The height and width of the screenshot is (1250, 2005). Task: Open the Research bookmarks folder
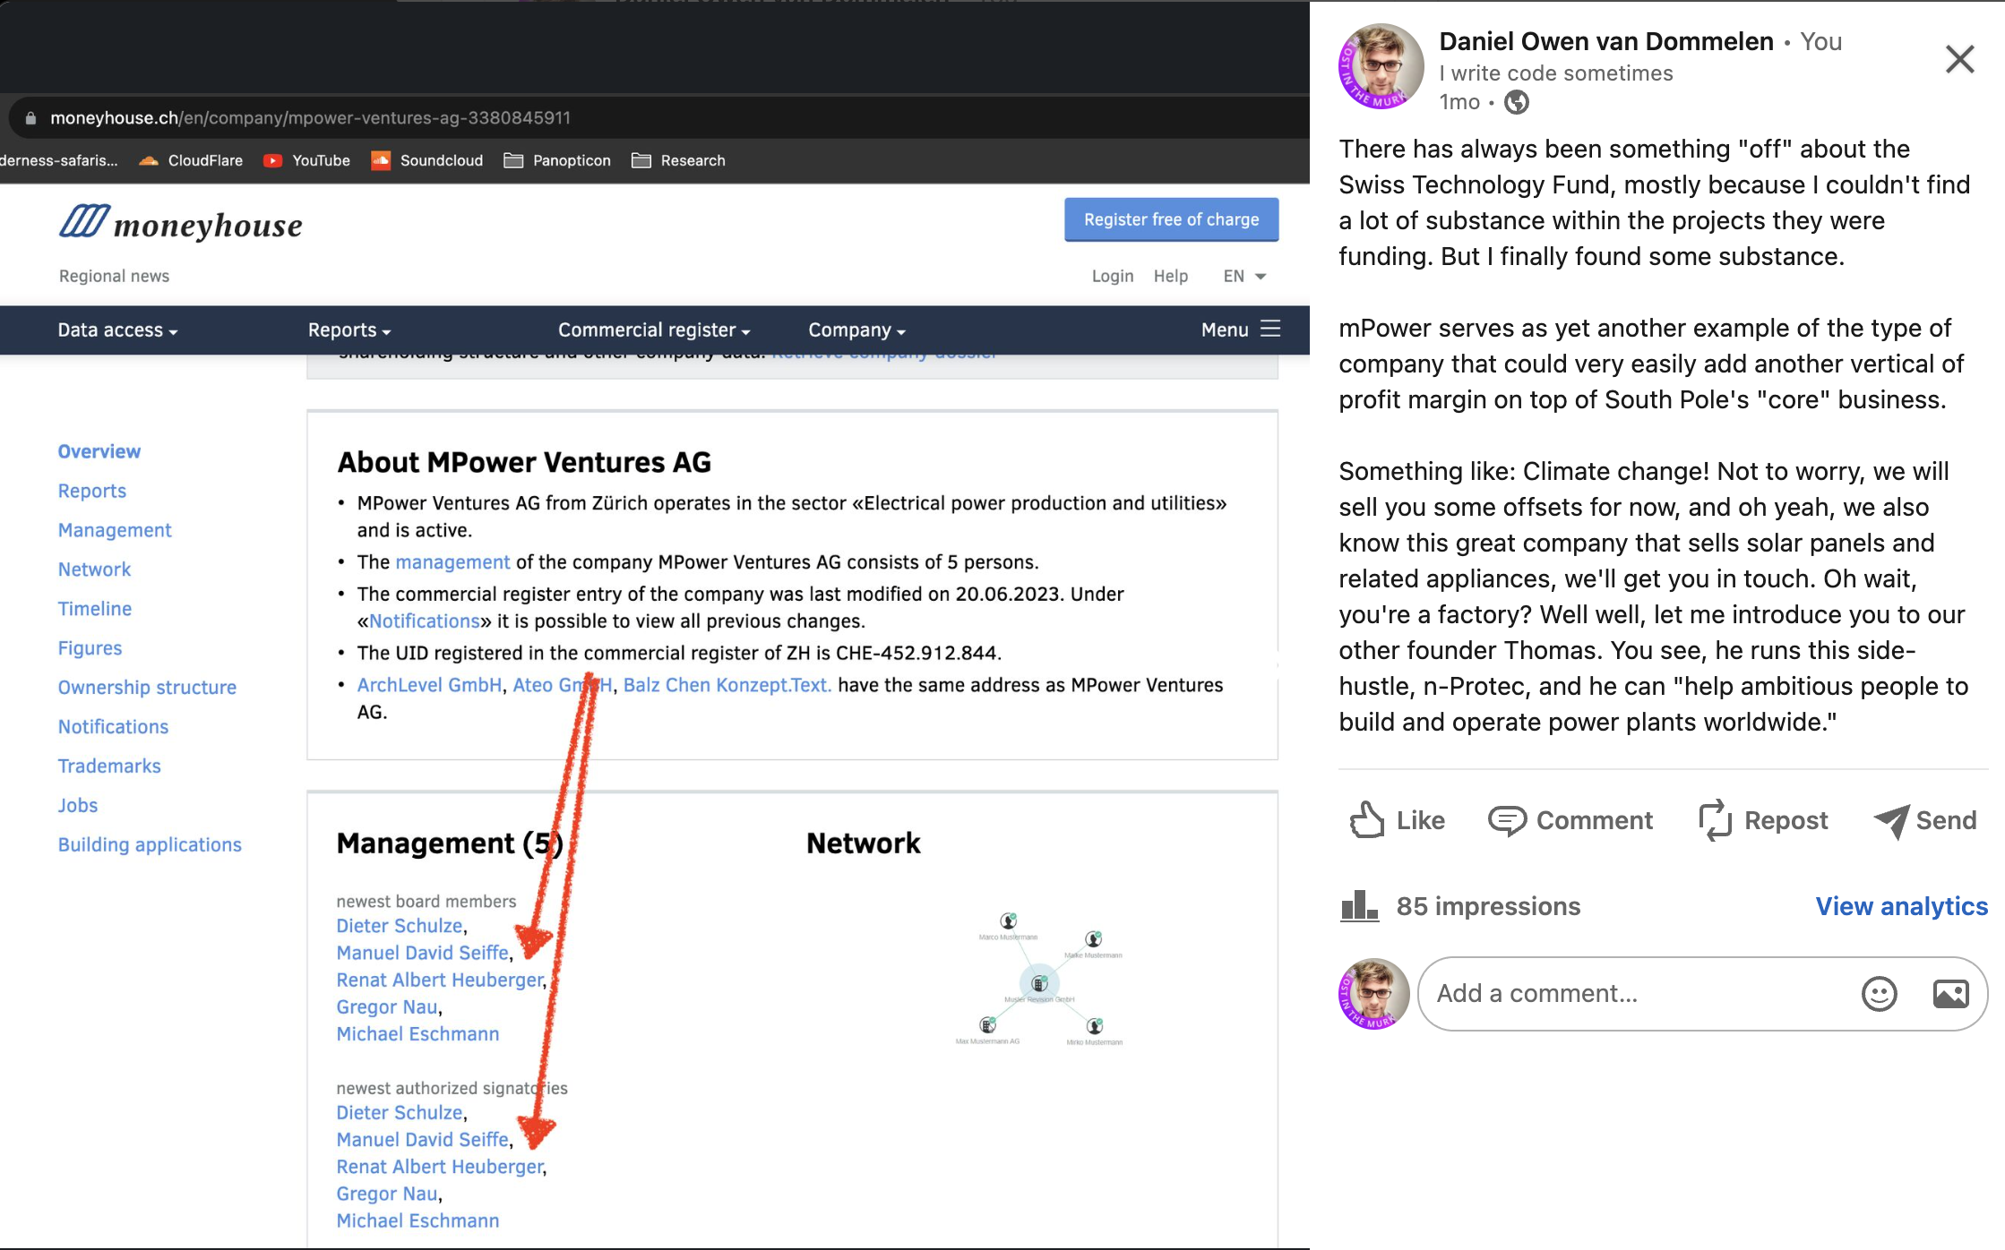(x=678, y=160)
